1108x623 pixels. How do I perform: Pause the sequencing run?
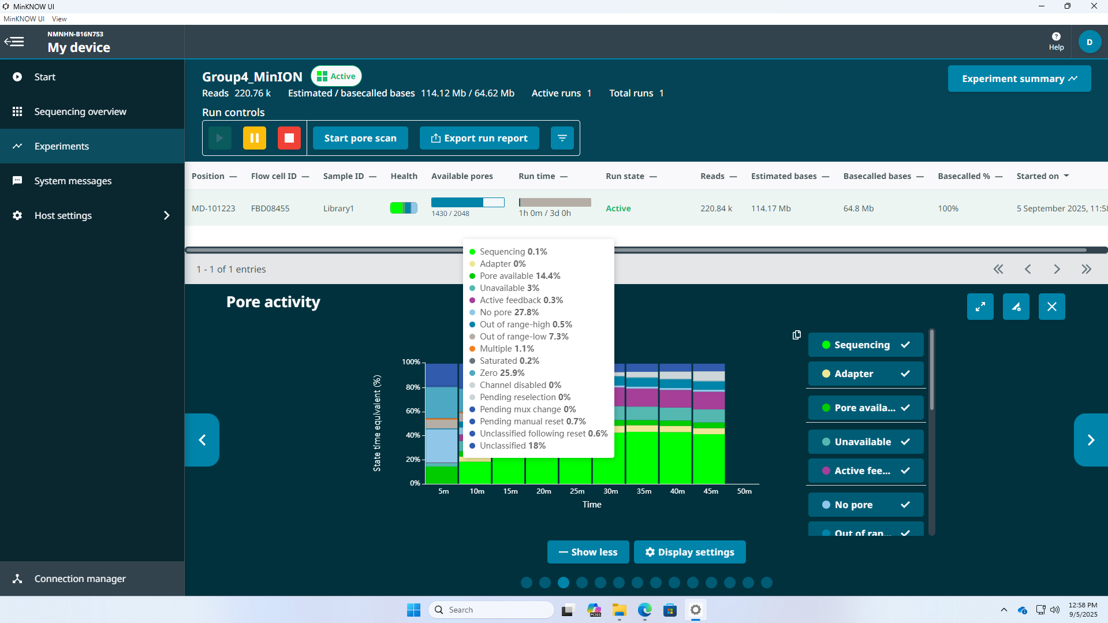[x=254, y=138]
